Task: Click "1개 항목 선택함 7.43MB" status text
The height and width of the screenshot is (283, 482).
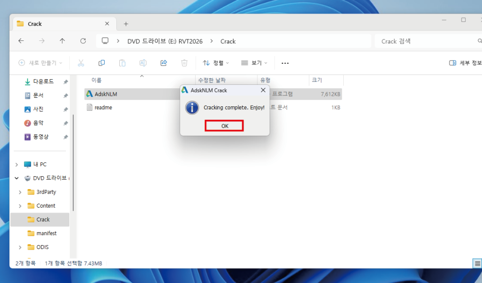Action: pyautogui.click(x=73, y=264)
